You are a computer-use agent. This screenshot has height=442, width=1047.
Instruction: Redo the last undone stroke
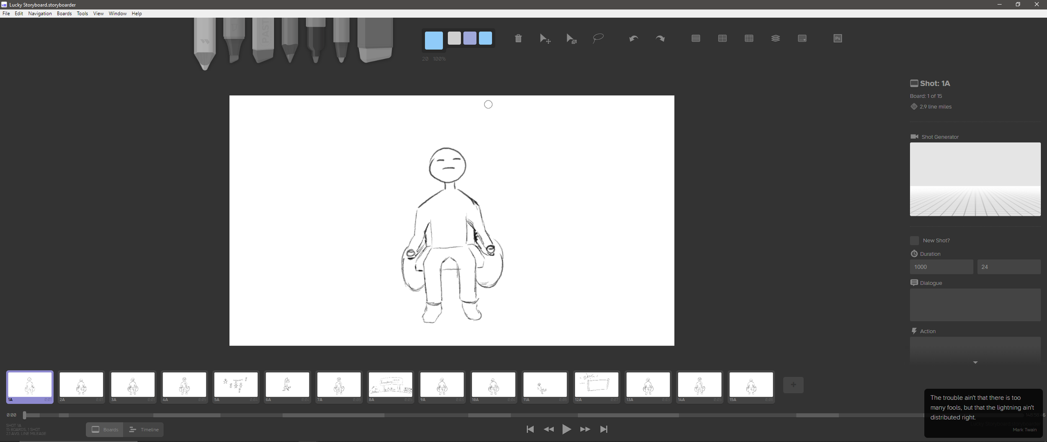coord(660,39)
